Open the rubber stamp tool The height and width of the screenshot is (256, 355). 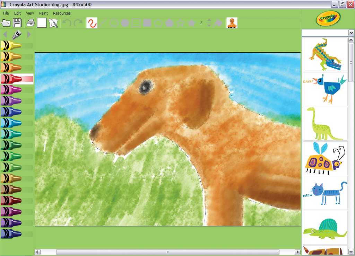coord(232,23)
